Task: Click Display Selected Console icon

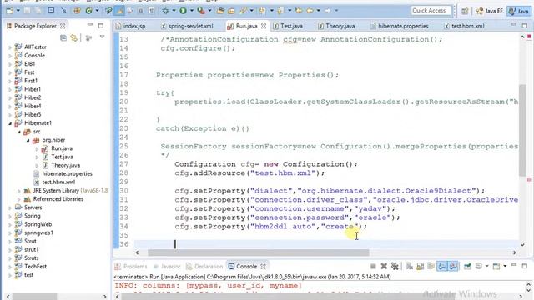Action: 478,266
